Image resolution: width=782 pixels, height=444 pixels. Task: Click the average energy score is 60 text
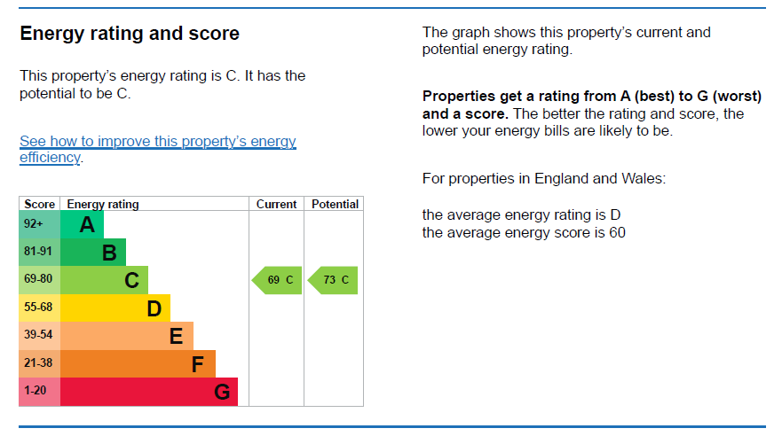[524, 233]
